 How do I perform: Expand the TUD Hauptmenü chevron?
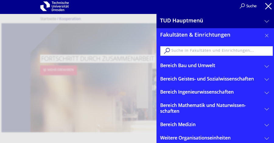tap(267, 21)
